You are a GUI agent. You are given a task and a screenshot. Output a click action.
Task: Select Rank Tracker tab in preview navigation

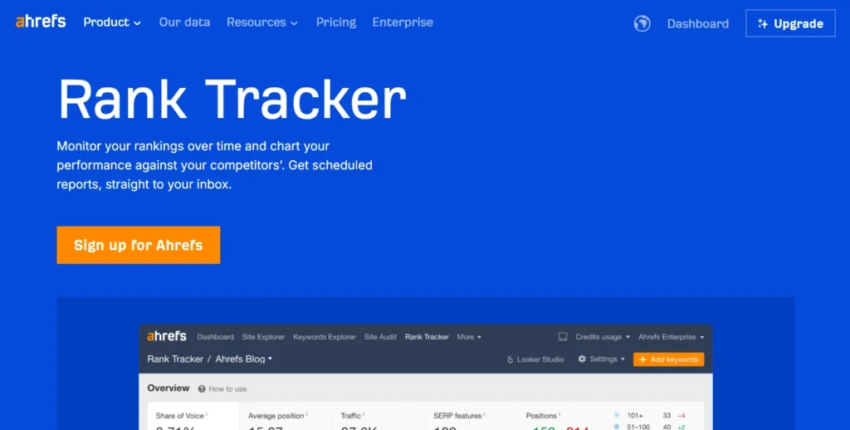[427, 337]
